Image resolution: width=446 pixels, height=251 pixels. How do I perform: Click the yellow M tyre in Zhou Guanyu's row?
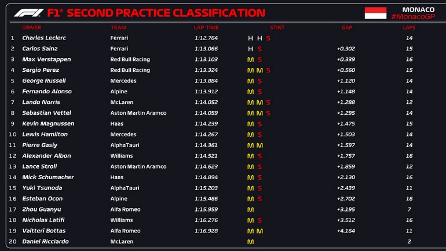click(250, 209)
